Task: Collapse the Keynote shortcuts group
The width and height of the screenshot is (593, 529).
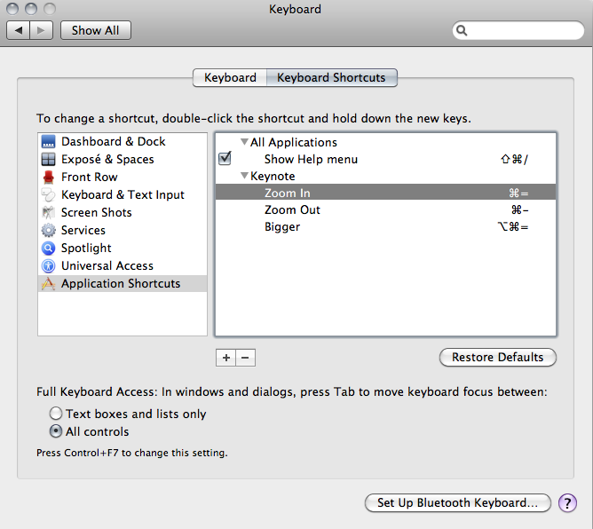Action: [x=244, y=177]
